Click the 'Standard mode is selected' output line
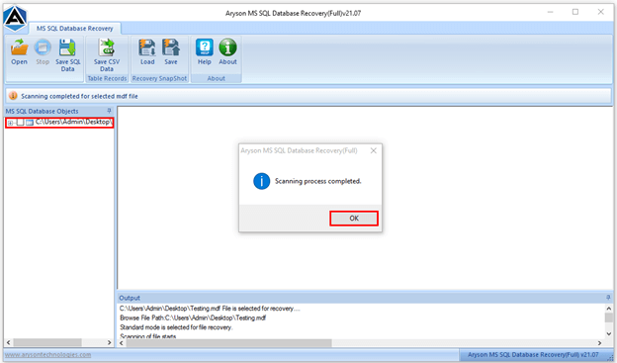 pyautogui.click(x=176, y=327)
